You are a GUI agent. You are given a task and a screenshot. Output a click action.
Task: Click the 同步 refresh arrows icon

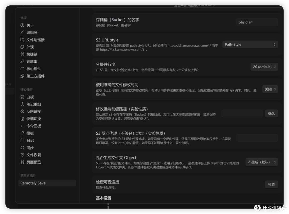pos(22,148)
